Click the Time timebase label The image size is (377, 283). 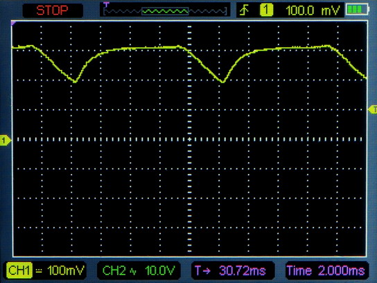299,271
